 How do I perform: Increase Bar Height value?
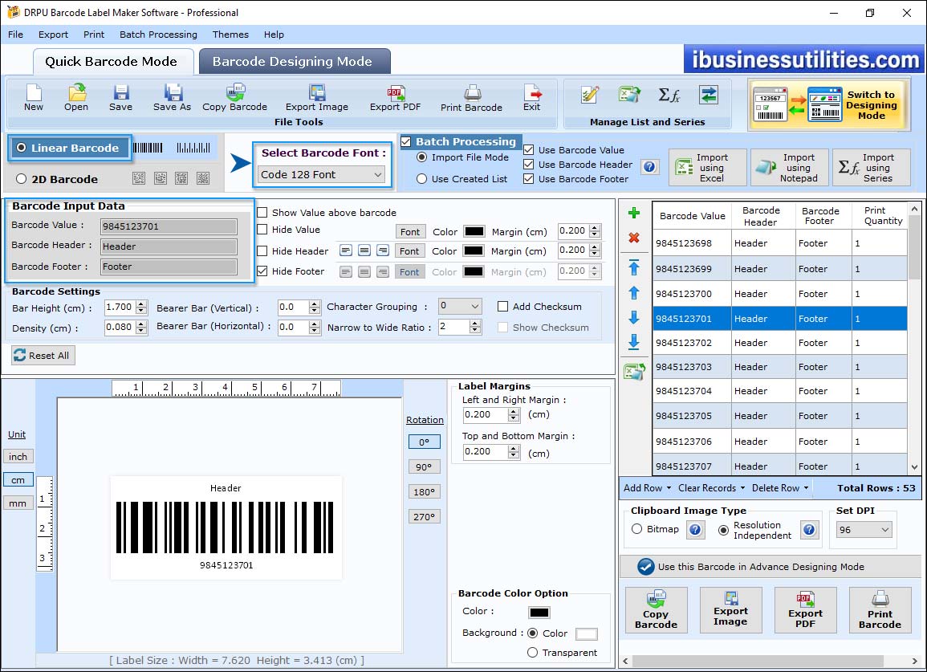point(140,304)
